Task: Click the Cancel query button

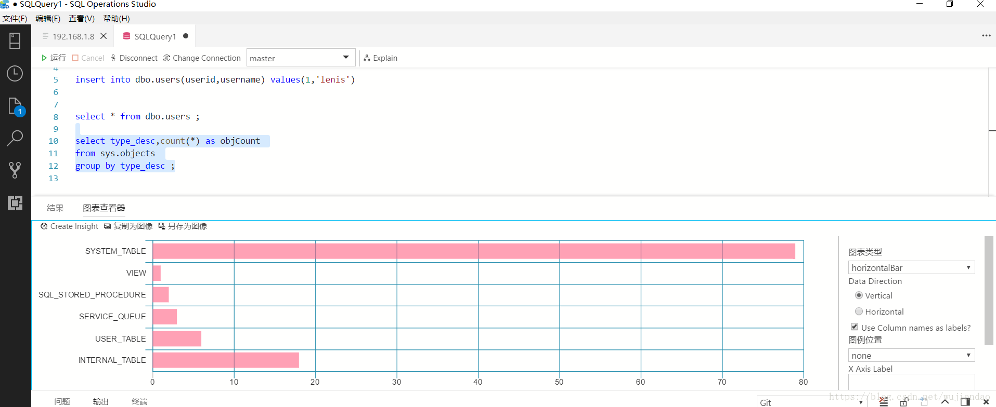Action: 88,58
